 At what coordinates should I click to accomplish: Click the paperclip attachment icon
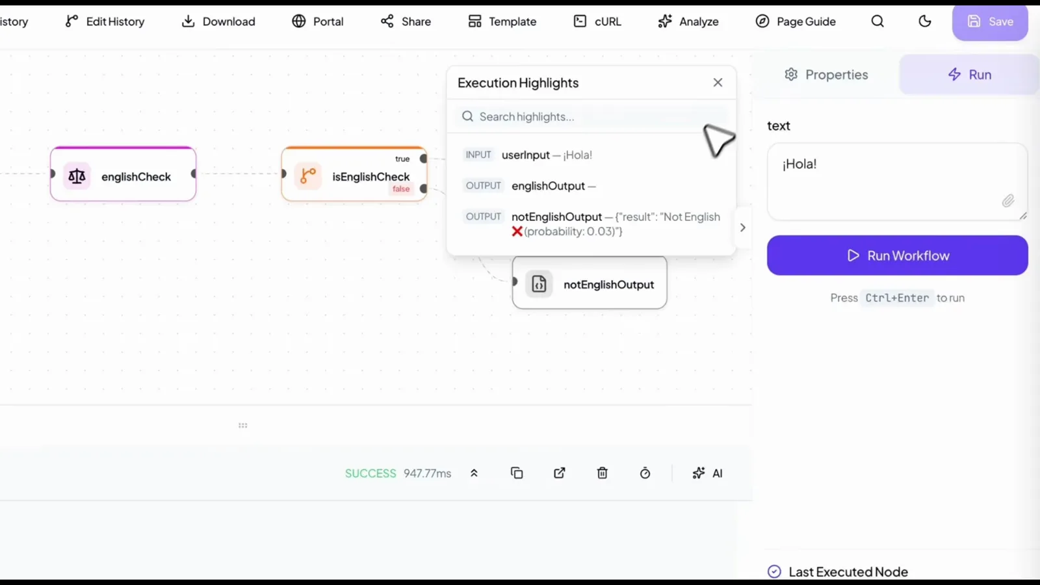point(1007,201)
